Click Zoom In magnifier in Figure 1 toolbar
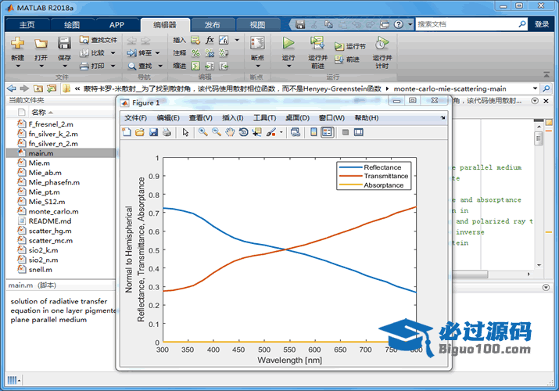Screen dimensions: 559x391 pyautogui.click(x=202, y=132)
